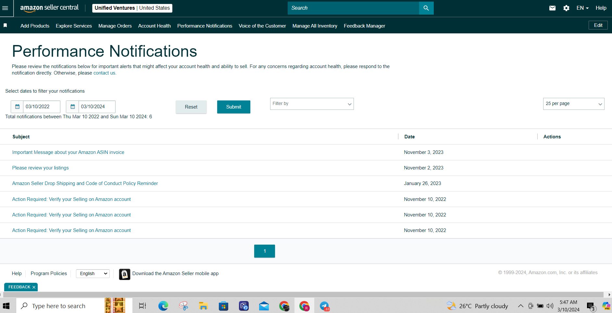The image size is (612, 313).
Task: Navigate to Account Health
Action: pyautogui.click(x=155, y=26)
